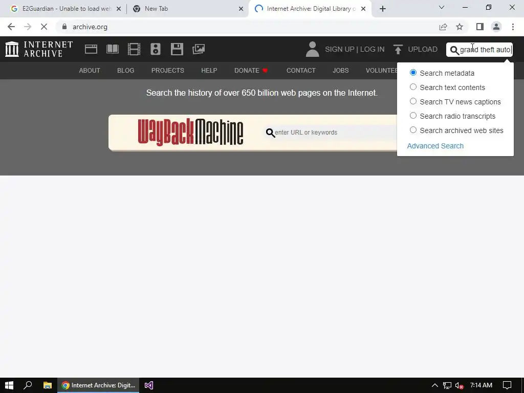Click the 7:14 AM clock
The height and width of the screenshot is (393, 524).
(481, 385)
